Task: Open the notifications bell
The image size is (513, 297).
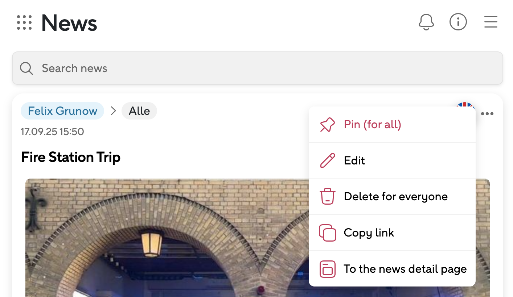Action: [426, 22]
